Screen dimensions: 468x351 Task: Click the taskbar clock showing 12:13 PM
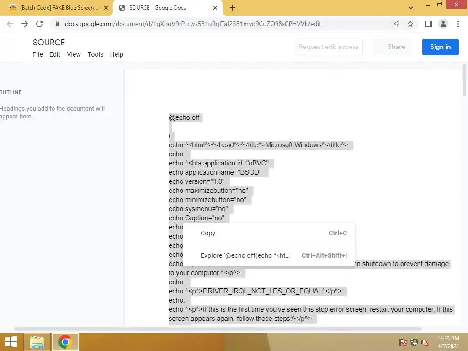pos(448,342)
